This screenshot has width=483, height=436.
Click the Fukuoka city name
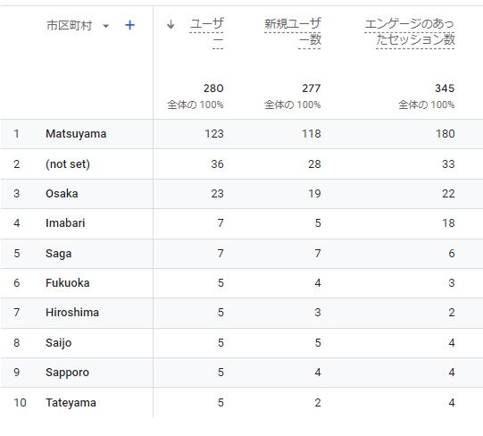click(68, 282)
